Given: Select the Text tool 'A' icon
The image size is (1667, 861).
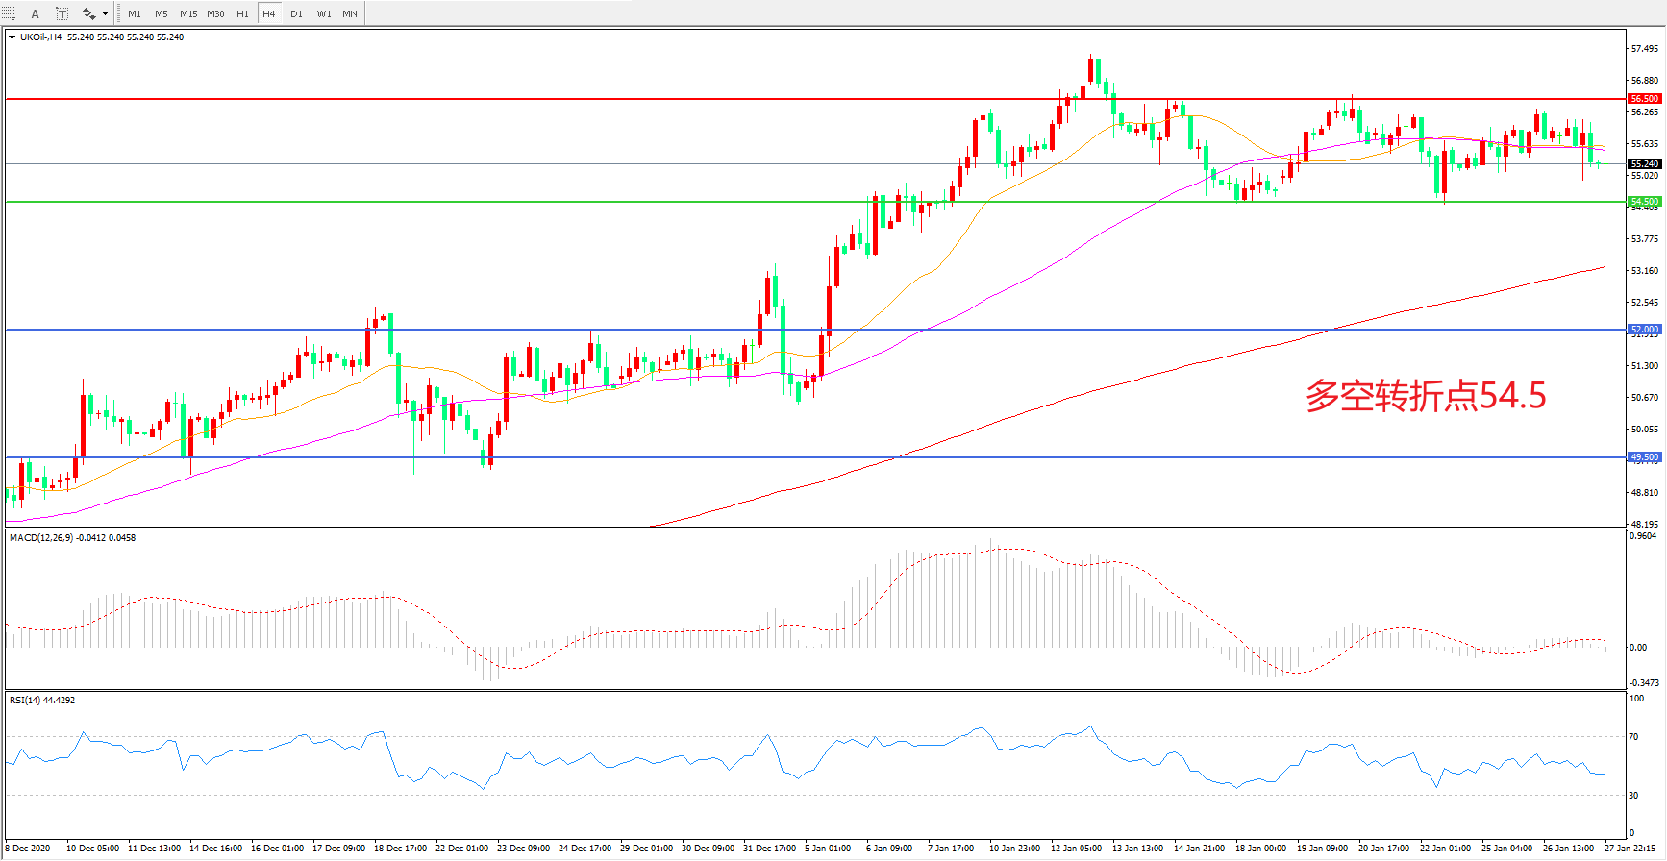Looking at the screenshot, I should (36, 13).
